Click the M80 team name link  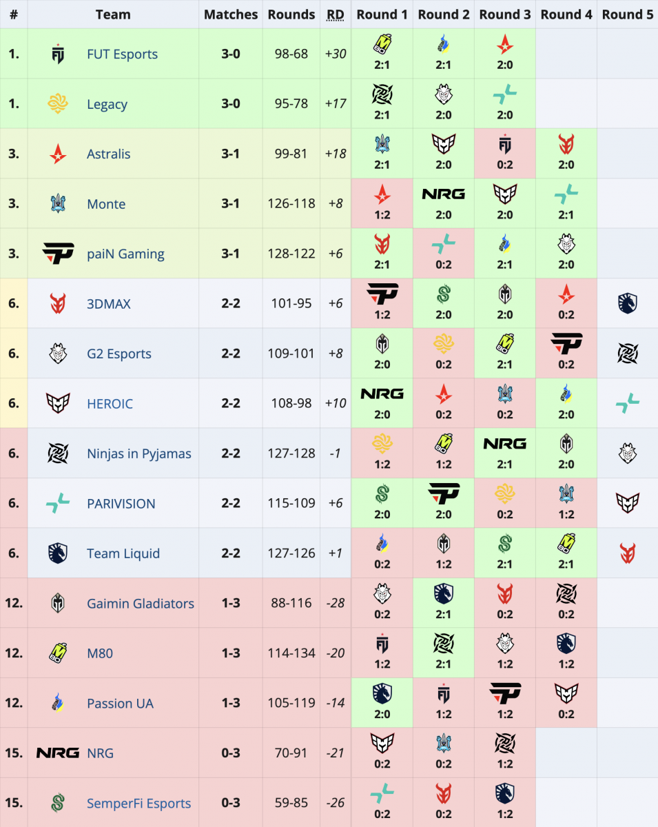point(100,653)
